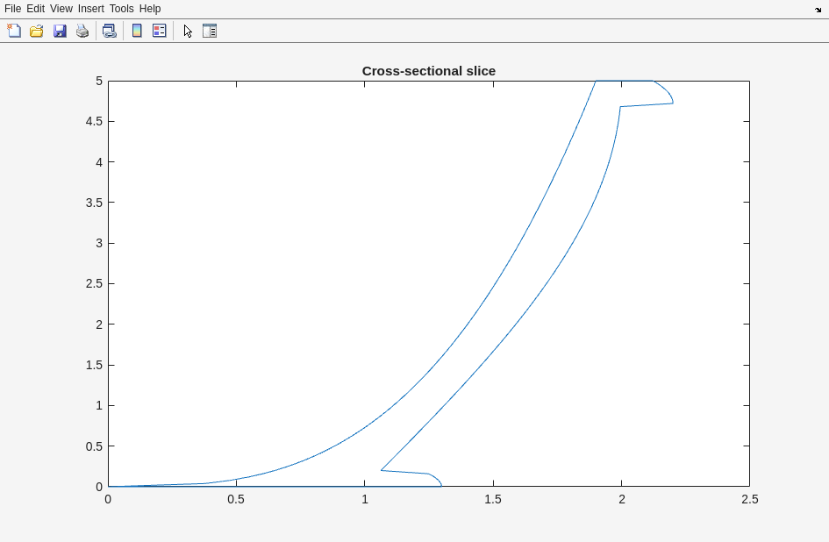This screenshot has width=829, height=542.
Task: Open the Help menu
Action: (x=150, y=9)
